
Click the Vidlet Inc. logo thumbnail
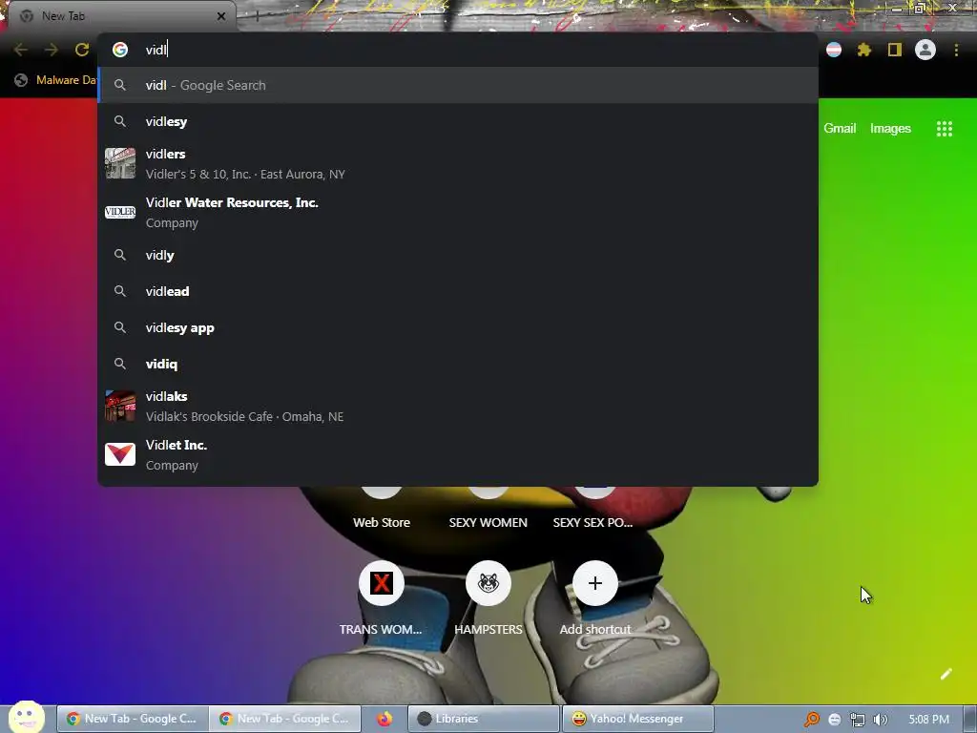[120, 454]
